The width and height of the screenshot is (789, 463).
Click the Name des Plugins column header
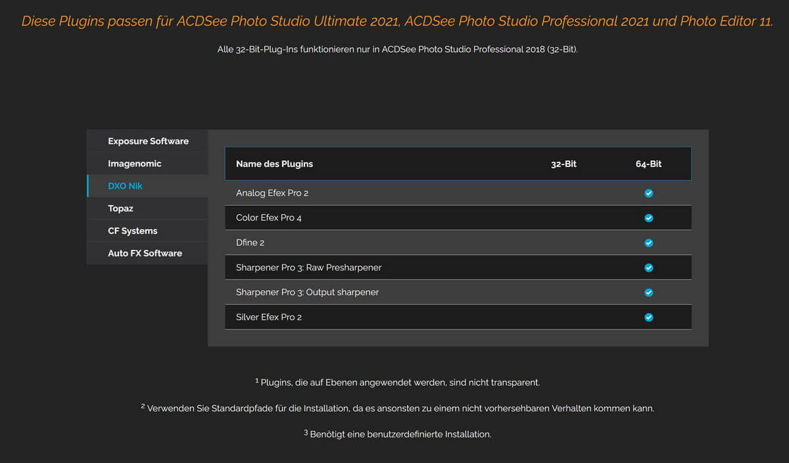[275, 164]
